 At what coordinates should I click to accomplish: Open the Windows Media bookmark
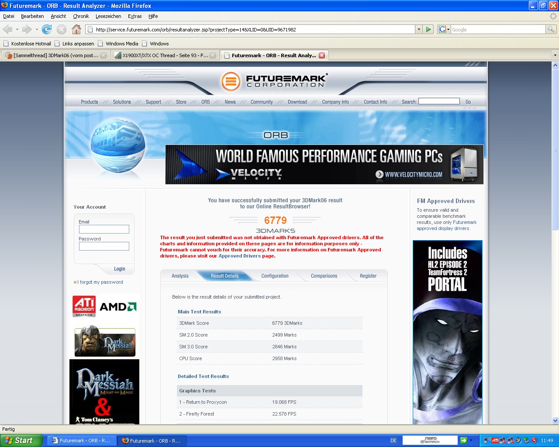[x=118, y=44]
